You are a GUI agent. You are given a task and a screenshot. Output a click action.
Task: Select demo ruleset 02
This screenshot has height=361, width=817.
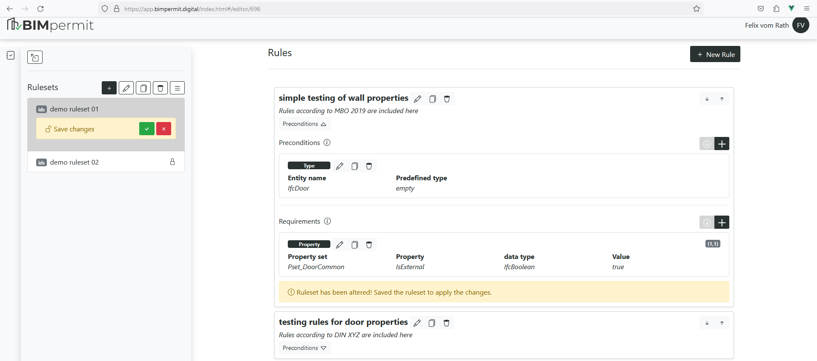(106, 162)
